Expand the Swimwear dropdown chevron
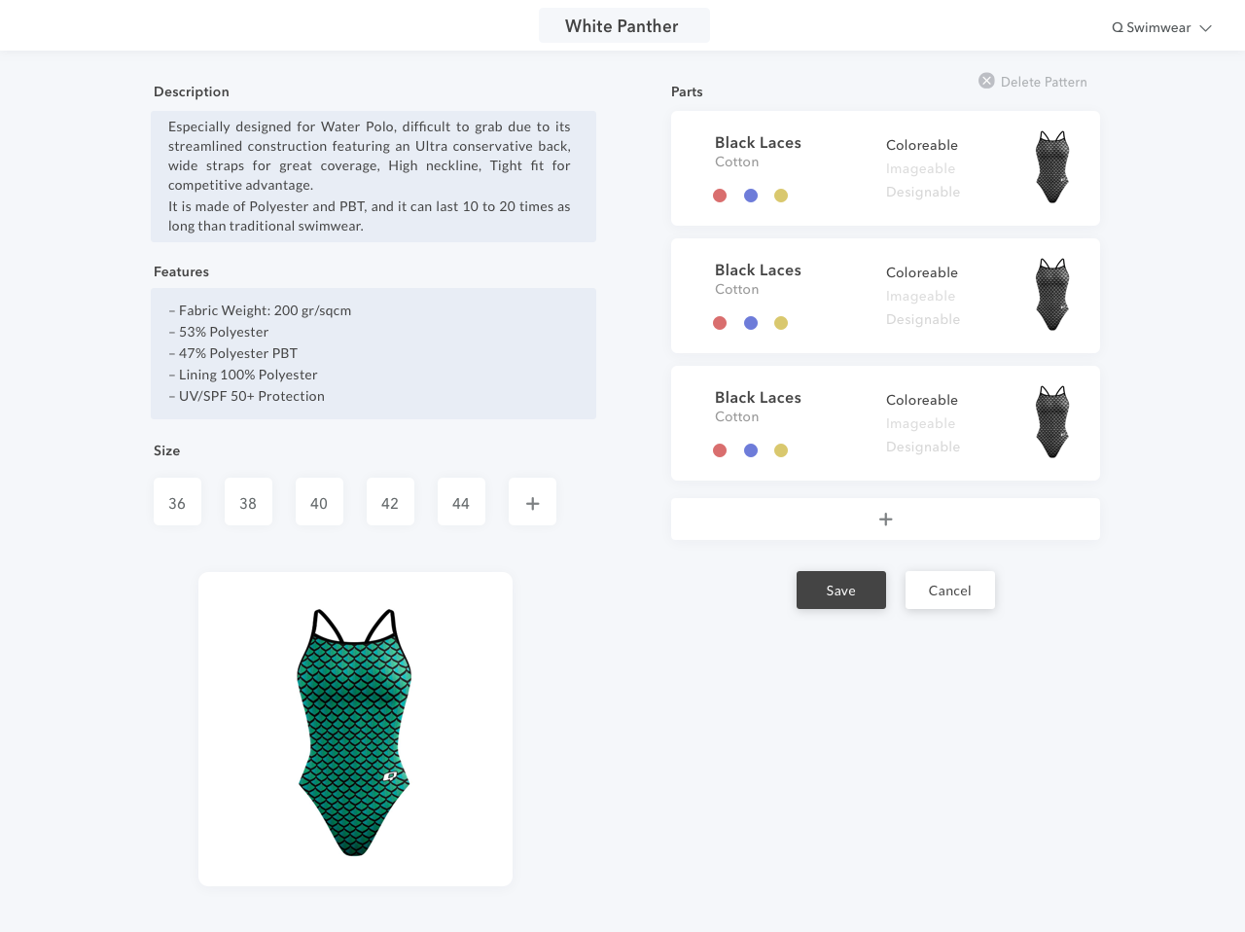The image size is (1245, 932). point(1205,28)
